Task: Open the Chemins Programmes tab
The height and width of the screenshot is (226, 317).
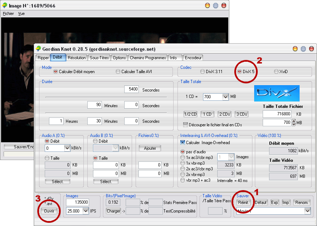Action: (x=148, y=58)
